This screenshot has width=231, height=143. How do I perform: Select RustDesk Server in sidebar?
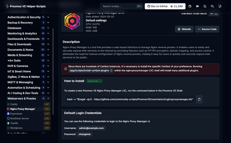28,119
